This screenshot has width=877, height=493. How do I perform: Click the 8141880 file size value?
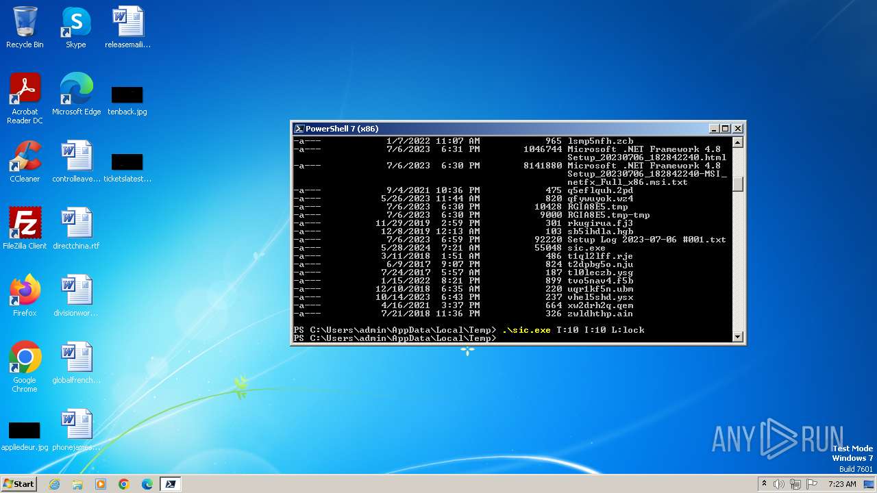543,166
